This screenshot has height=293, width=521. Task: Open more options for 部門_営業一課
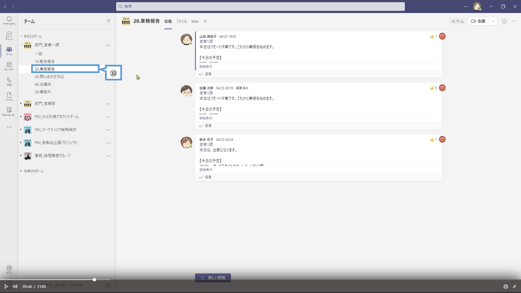(108, 45)
